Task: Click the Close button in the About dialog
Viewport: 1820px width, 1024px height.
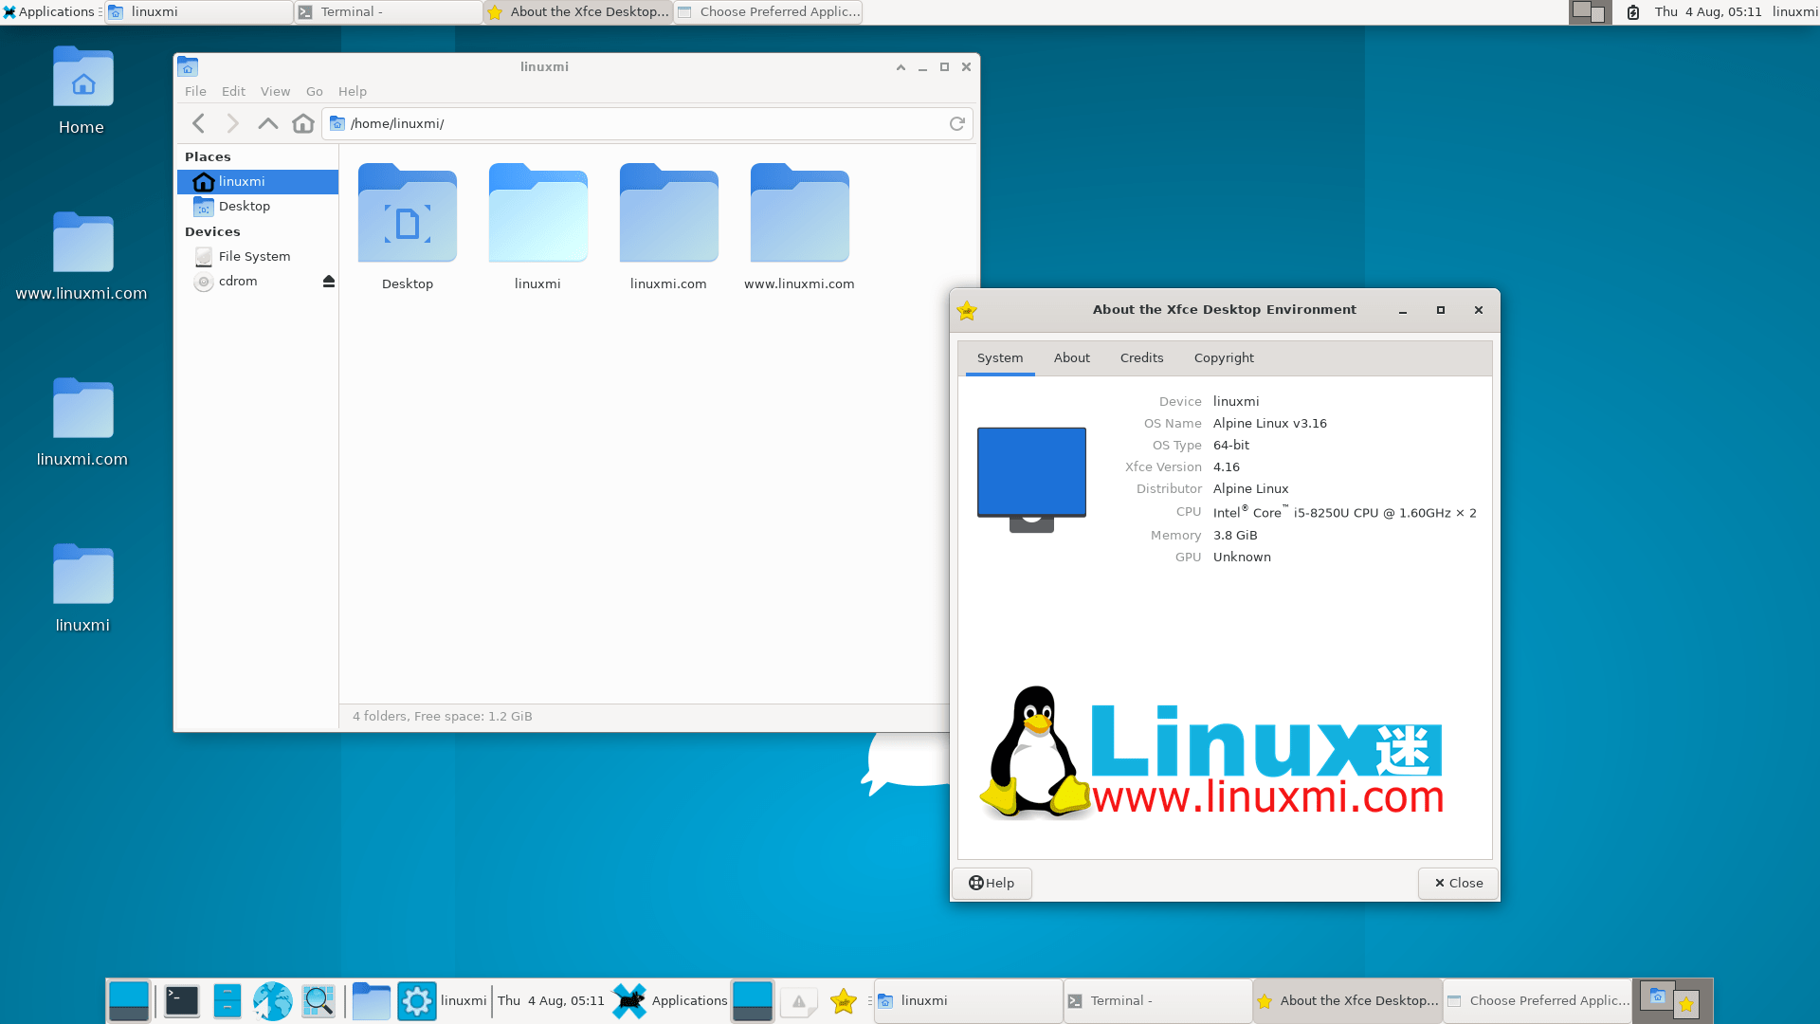Action: (1457, 883)
